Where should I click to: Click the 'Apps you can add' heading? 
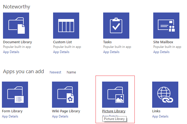pos(23,72)
